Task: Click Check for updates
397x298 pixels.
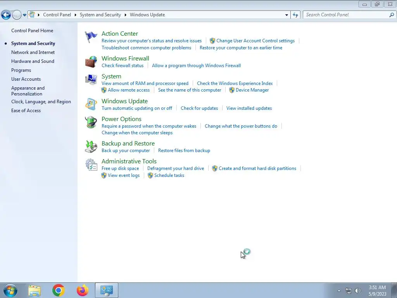Action: pyautogui.click(x=199, y=108)
